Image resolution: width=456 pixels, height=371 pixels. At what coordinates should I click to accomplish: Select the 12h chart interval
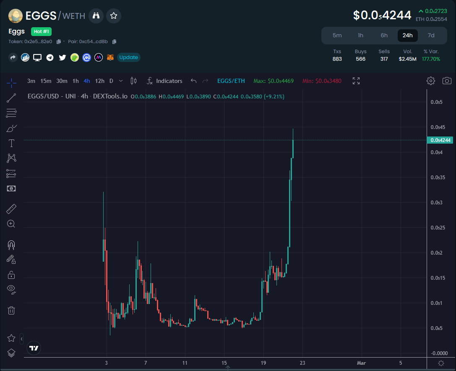pos(100,81)
